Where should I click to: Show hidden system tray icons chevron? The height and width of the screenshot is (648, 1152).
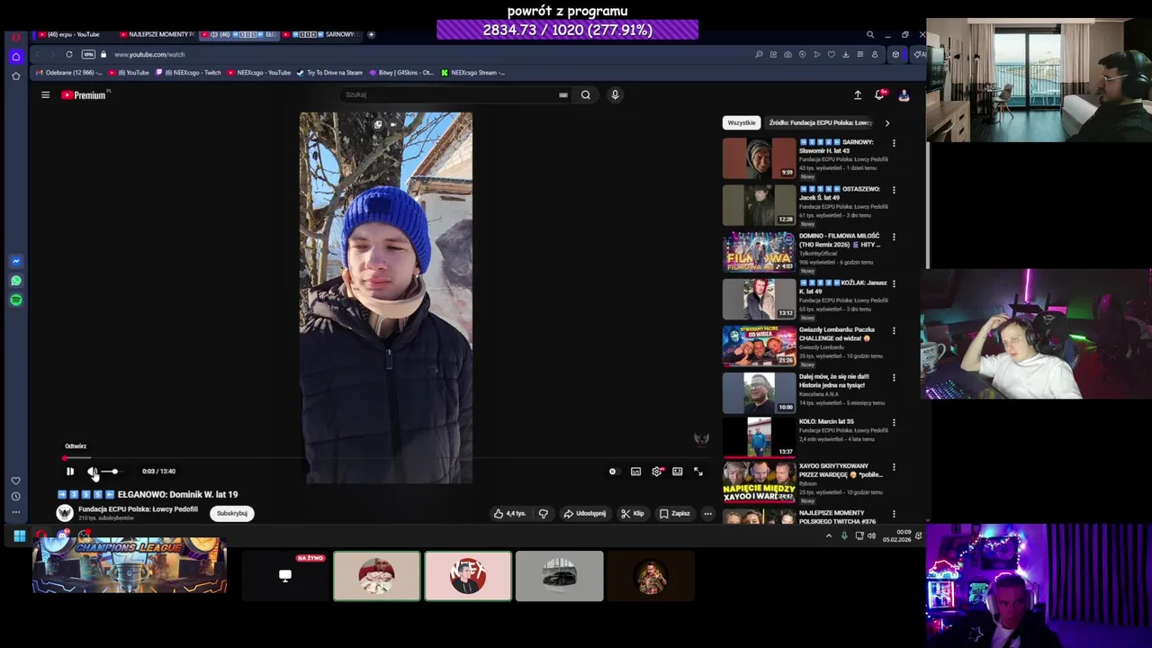pyautogui.click(x=829, y=535)
